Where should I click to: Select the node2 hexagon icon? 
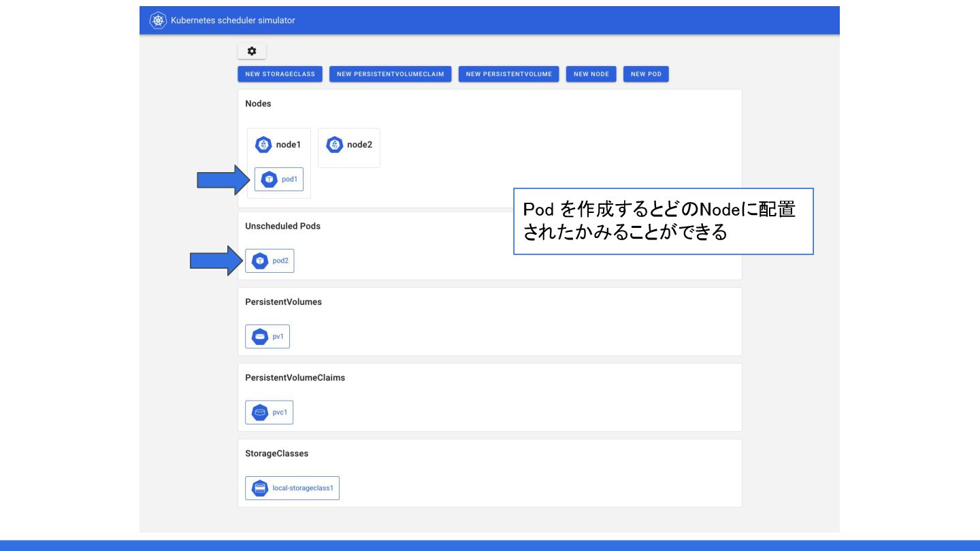click(x=334, y=145)
